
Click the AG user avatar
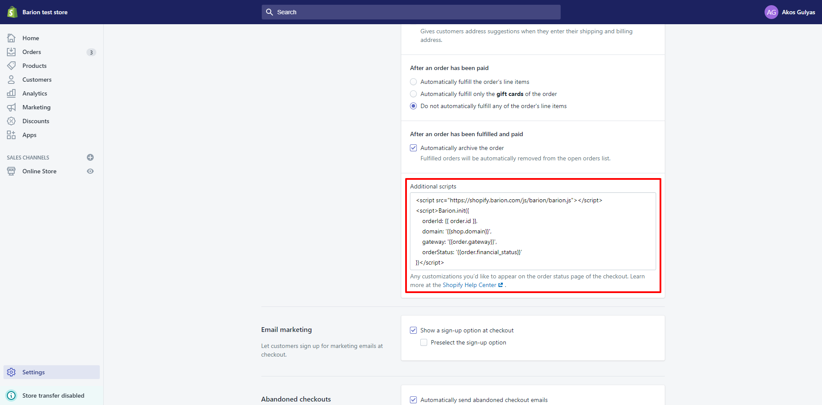(x=771, y=12)
